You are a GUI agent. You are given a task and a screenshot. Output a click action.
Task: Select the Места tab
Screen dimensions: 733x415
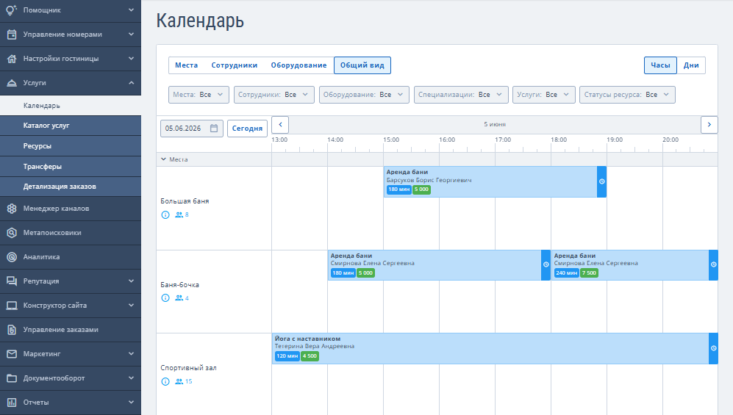point(186,65)
